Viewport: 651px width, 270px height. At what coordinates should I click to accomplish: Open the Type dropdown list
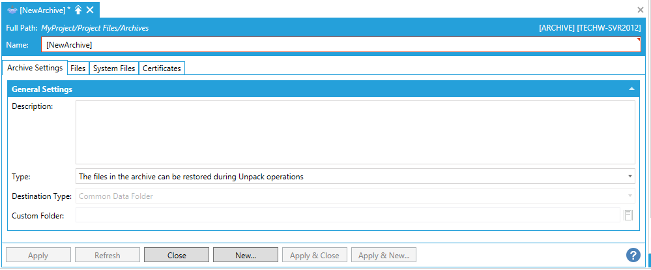tap(629, 176)
